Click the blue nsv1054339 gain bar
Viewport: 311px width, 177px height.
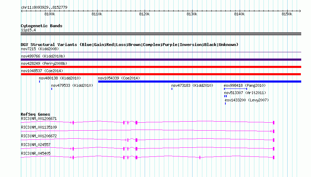click(200, 82)
